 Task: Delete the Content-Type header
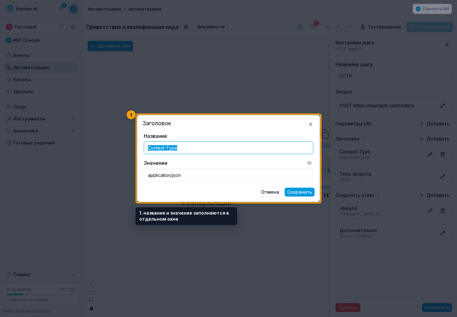point(443,154)
